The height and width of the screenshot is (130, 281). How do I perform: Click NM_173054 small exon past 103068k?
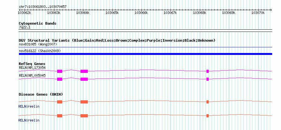click(x=207, y=71)
